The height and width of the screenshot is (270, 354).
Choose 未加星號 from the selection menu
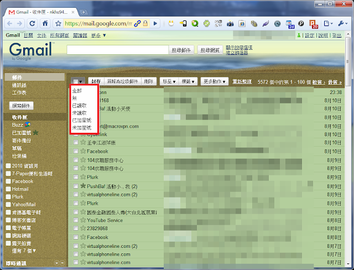[x=82, y=128]
